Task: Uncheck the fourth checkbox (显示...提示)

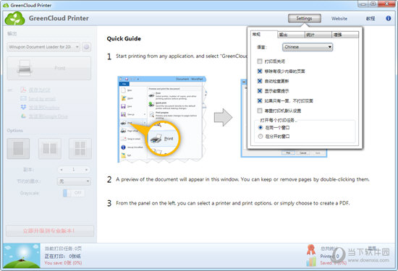Action: click(x=260, y=91)
